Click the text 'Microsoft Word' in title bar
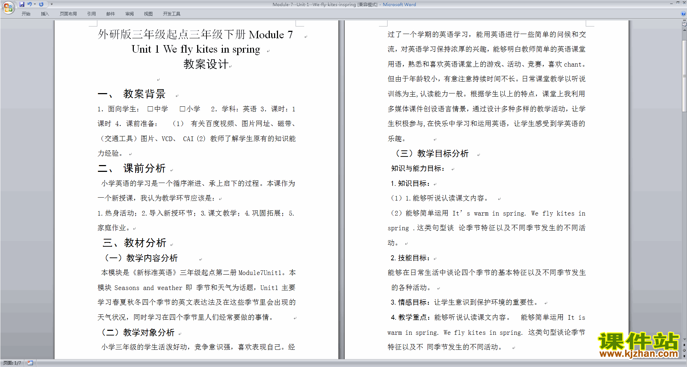The width and height of the screenshot is (687, 367). point(399,5)
